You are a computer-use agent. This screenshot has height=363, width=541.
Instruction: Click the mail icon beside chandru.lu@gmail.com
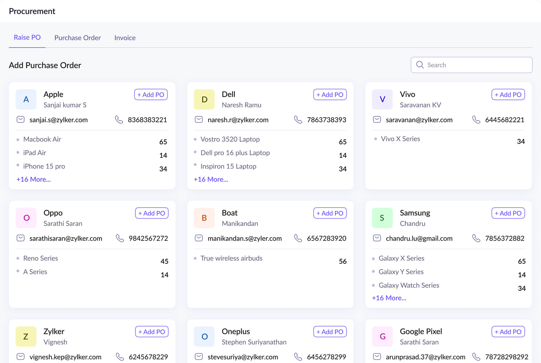(377, 238)
